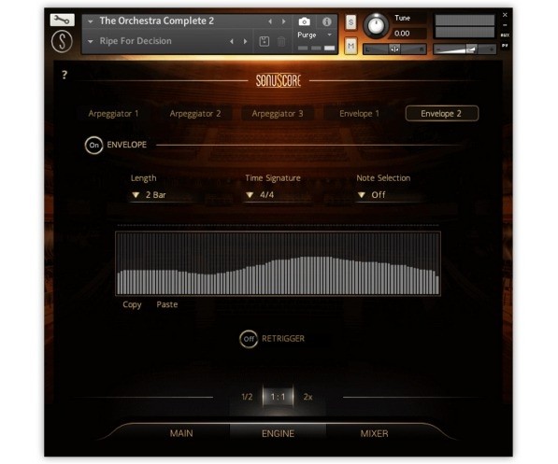Copy the envelope pattern
The width and height of the screenshot is (558, 464).
pyautogui.click(x=132, y=304)
